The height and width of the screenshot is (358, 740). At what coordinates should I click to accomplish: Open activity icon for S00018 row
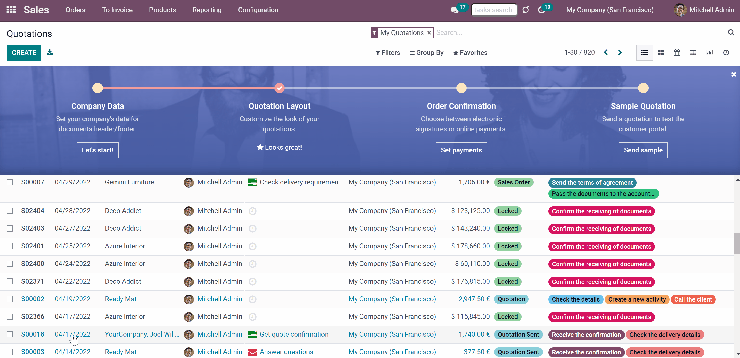tap(252, 334)
